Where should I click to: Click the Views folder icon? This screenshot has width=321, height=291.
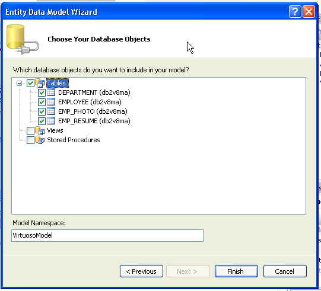[40, 130]
